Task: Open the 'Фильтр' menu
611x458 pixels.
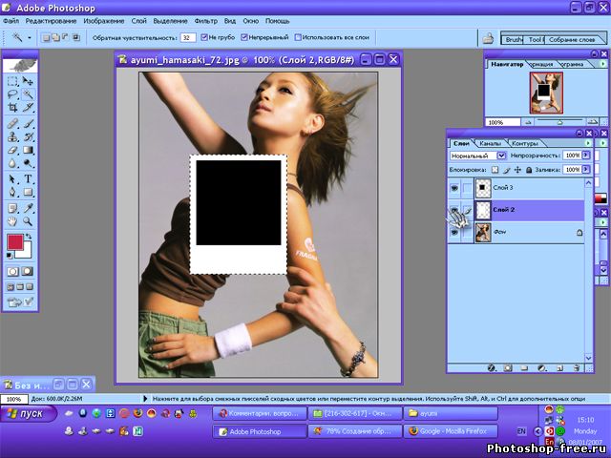Action: click(205, 20)
